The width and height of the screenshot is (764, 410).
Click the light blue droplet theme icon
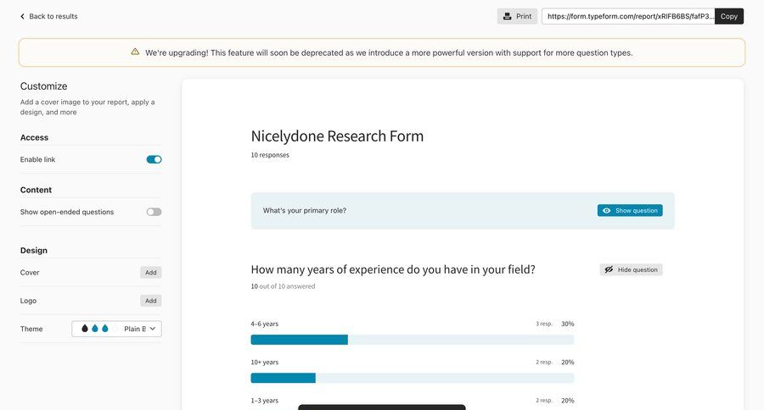[105, 329]
